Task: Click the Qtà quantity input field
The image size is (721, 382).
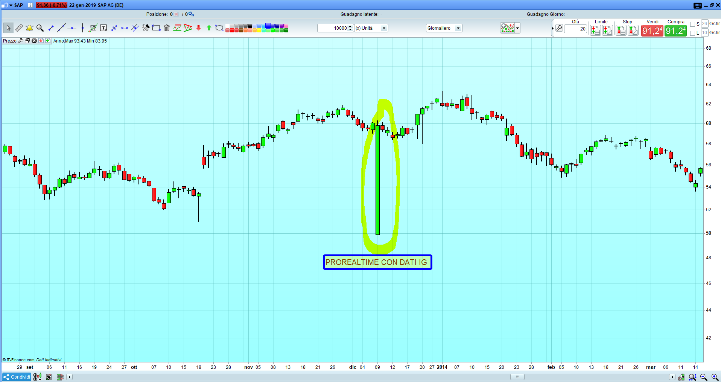Action: pyautogui.click(x=576, y=29)
